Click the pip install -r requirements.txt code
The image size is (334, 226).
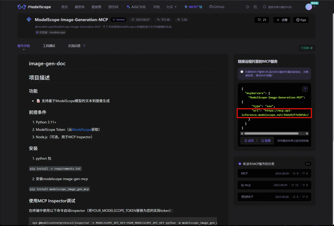pos(55,169)
